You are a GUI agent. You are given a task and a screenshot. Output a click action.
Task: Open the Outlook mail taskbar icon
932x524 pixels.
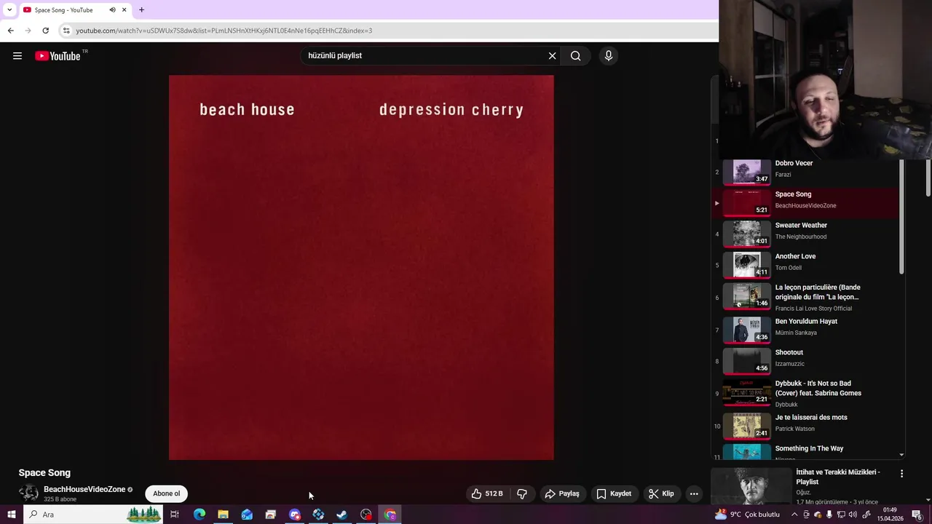[247, 515]
